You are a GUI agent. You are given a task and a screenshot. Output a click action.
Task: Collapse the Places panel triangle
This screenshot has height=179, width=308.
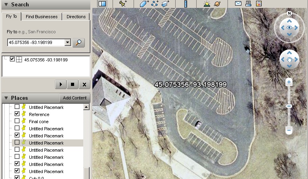click(6, 98)
